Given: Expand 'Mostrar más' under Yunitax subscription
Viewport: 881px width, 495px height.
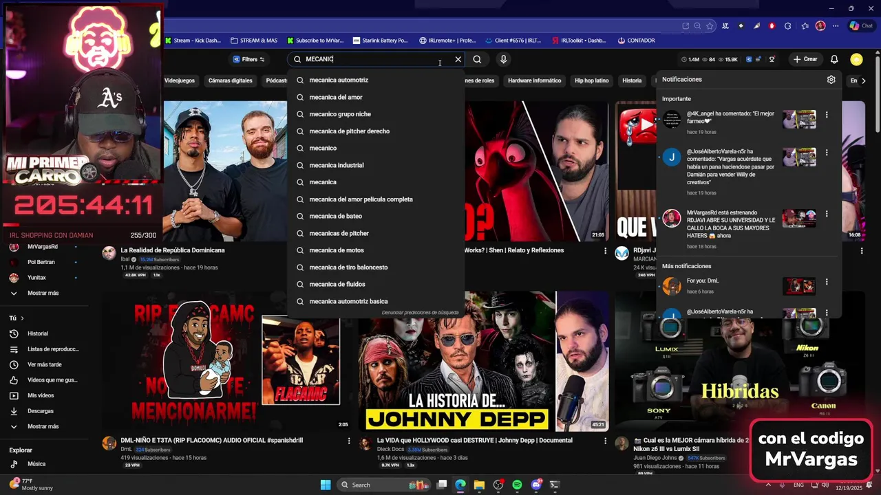Looking at the screenshot, I should click(44, 293).
